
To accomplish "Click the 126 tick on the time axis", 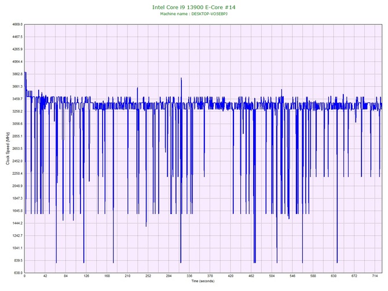I will (86, 276).
